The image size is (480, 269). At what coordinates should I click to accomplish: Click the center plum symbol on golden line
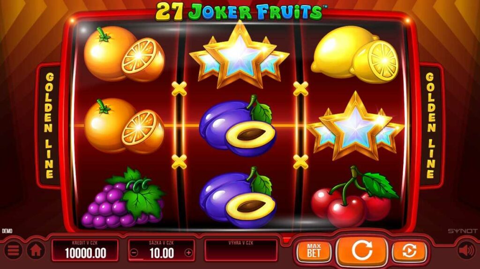click(238, 126)
